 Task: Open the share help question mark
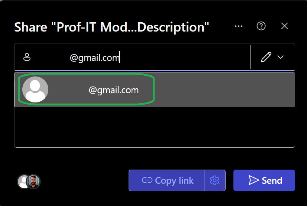coord(261,26)
